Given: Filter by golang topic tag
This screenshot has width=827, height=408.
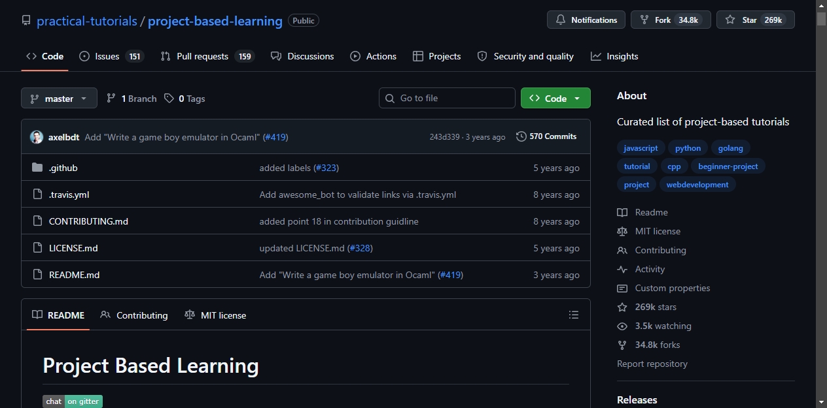Looking at the screenshot, I should (x=731, y=148).
